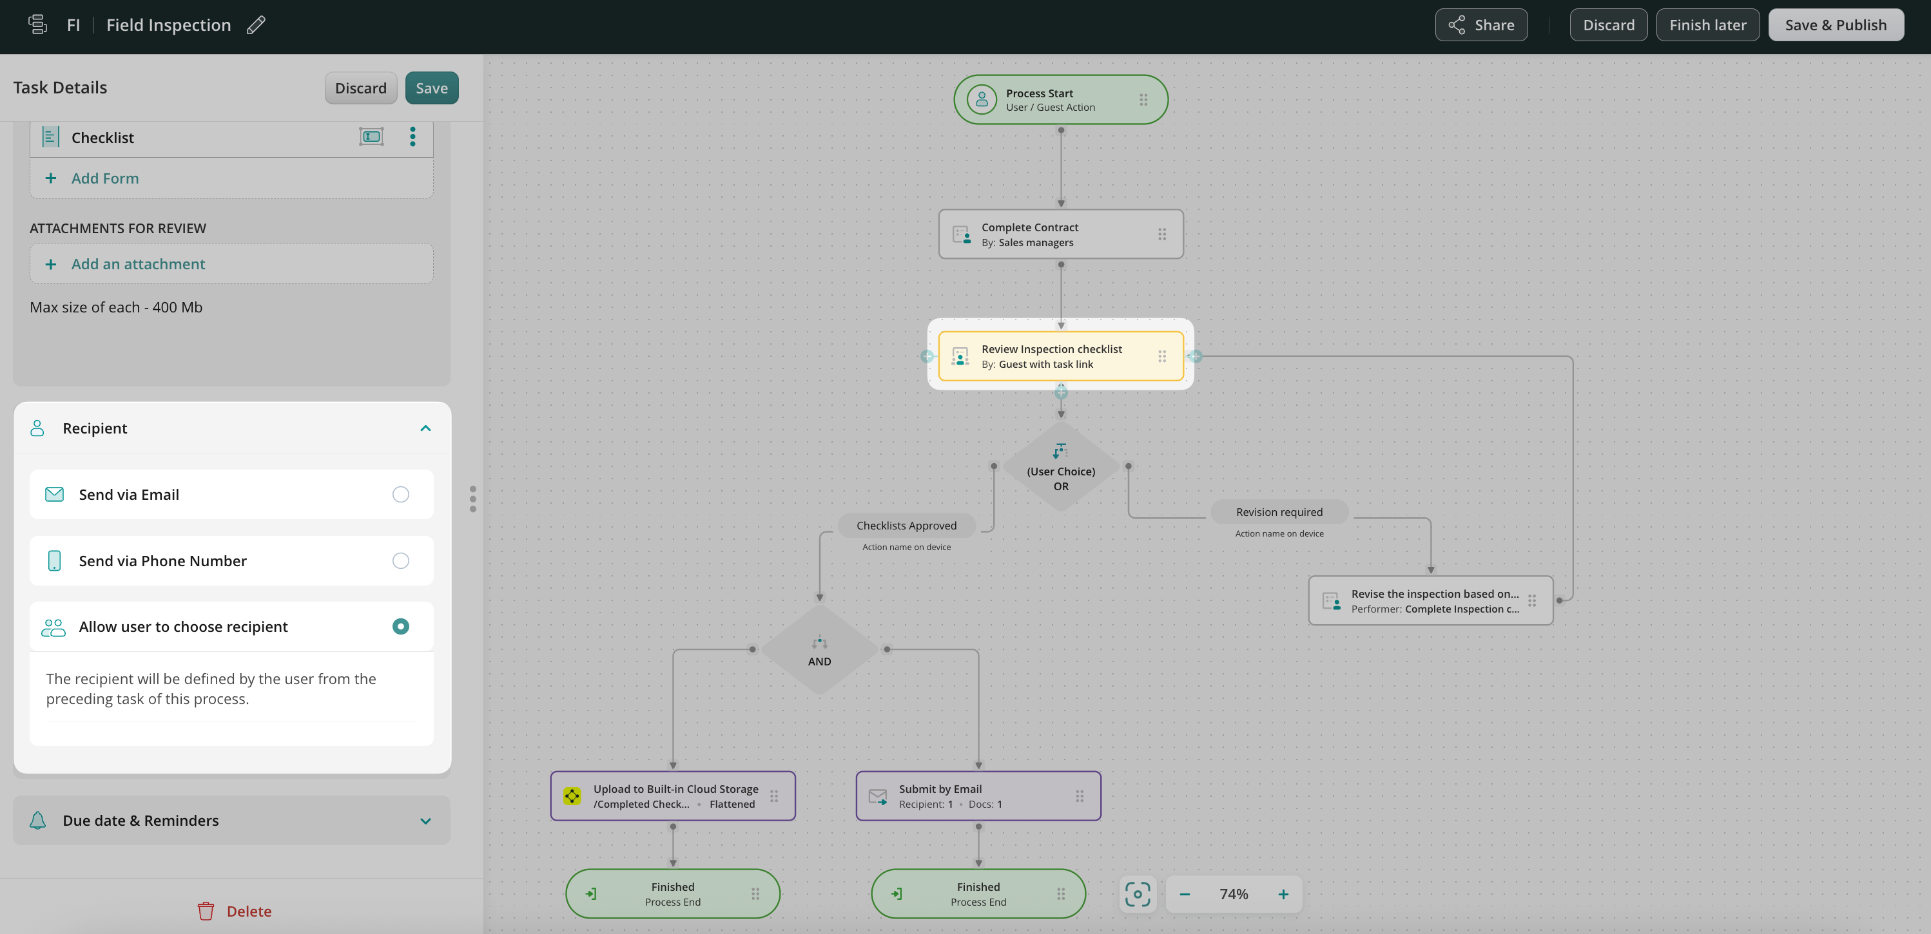Open the Checklist three-dot options menu
The width and height of the screenshot is (1931, 934).
(412, 137)
